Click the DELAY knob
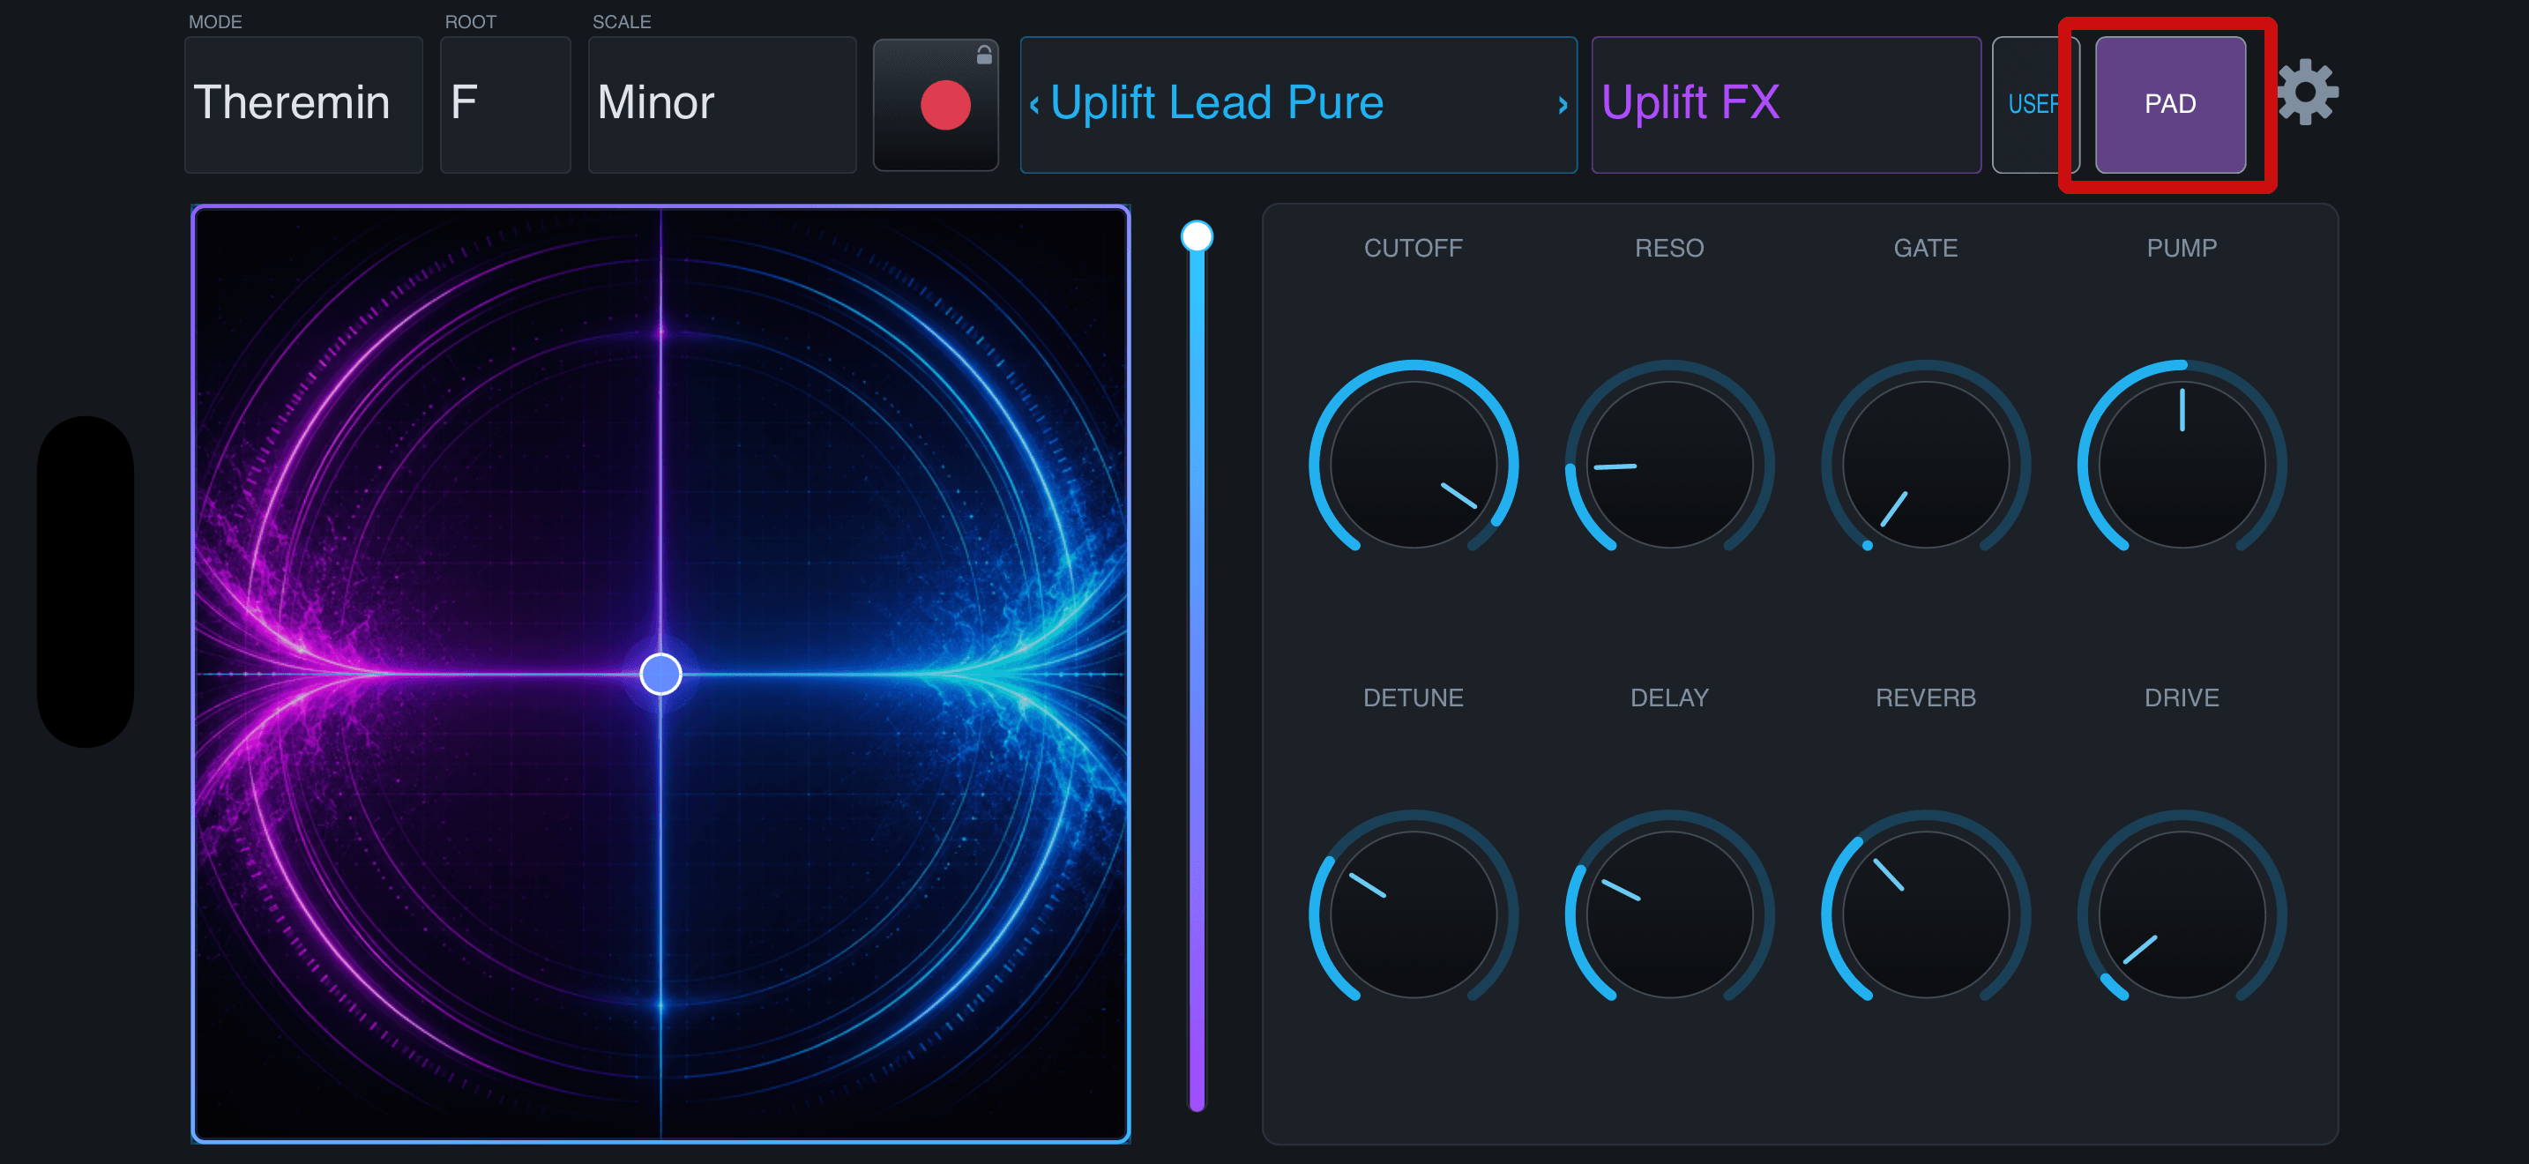The width and height of the screenshot is (2529, 1164). click(x=1669, y=914)
